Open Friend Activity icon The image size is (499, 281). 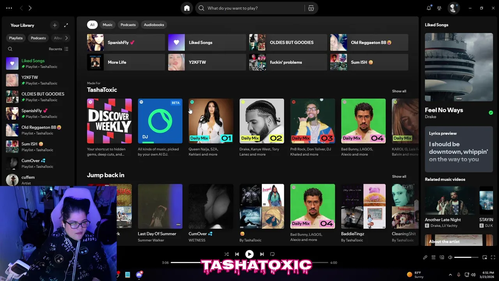[439, 8]
